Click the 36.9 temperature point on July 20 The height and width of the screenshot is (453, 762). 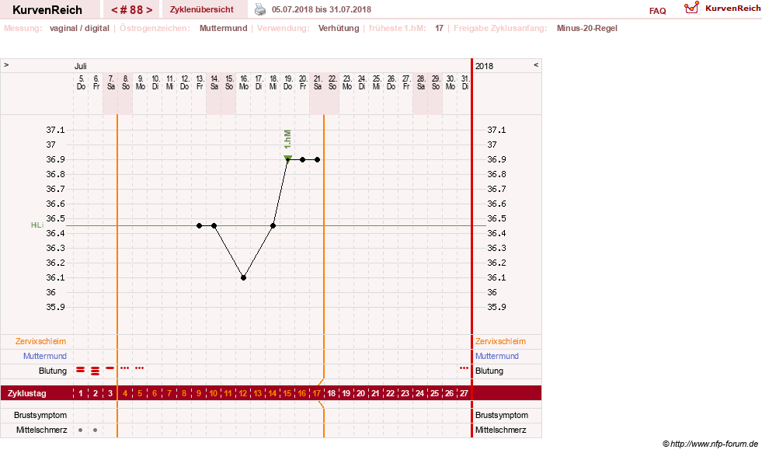[302, 159]
